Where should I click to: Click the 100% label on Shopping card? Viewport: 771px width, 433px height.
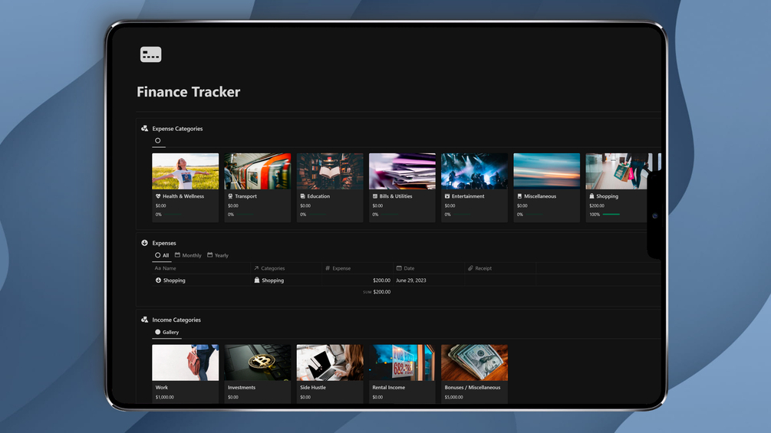595,215
